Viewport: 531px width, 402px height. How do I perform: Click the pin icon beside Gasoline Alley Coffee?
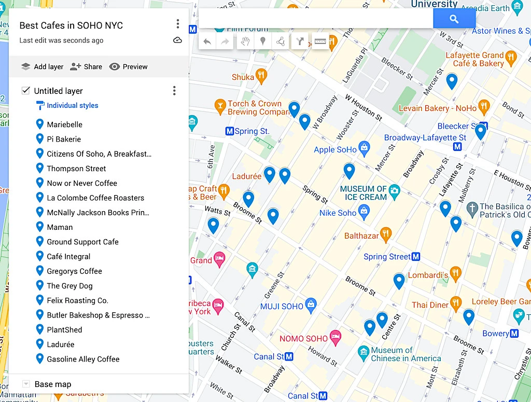(x=39, y=358)
